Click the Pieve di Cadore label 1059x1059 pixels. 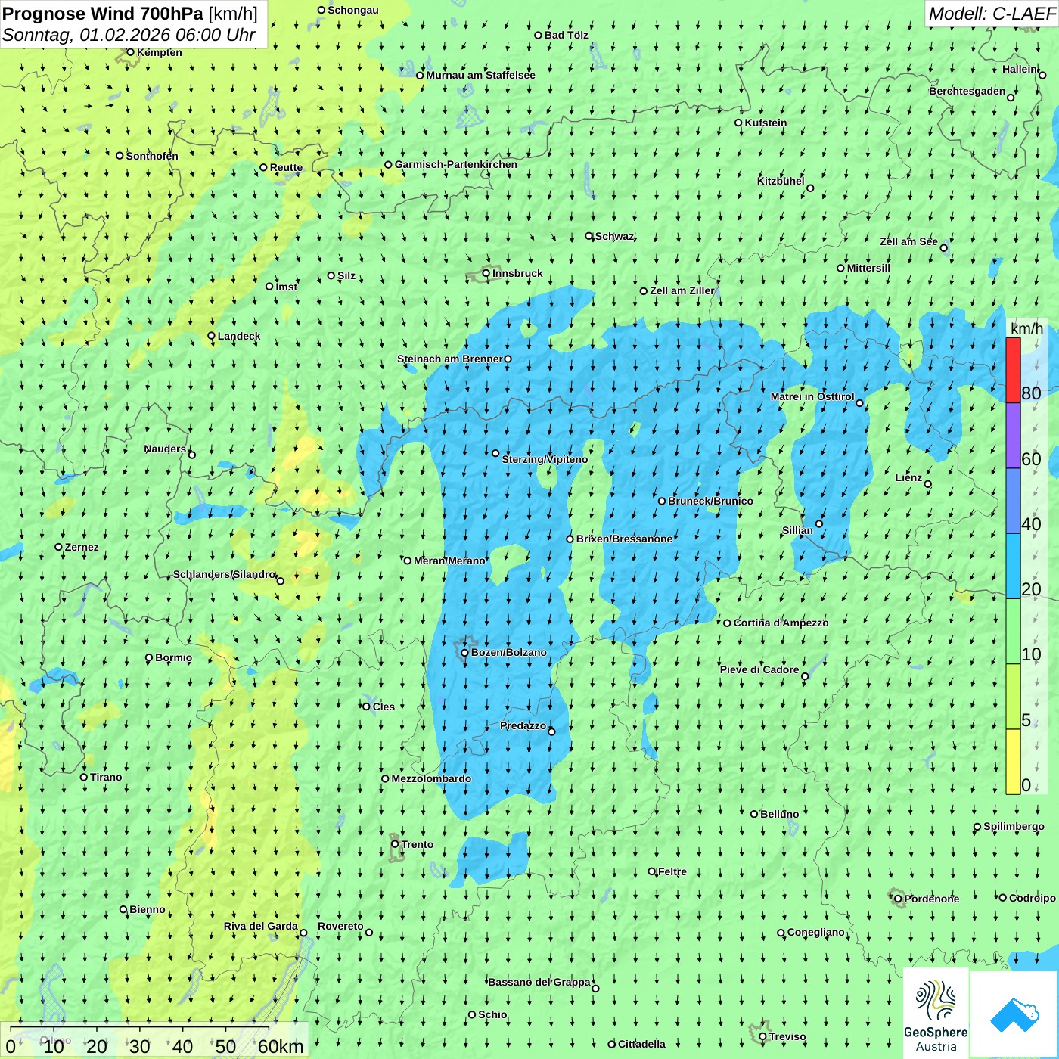pyautogui.click(x=759, y=669)
